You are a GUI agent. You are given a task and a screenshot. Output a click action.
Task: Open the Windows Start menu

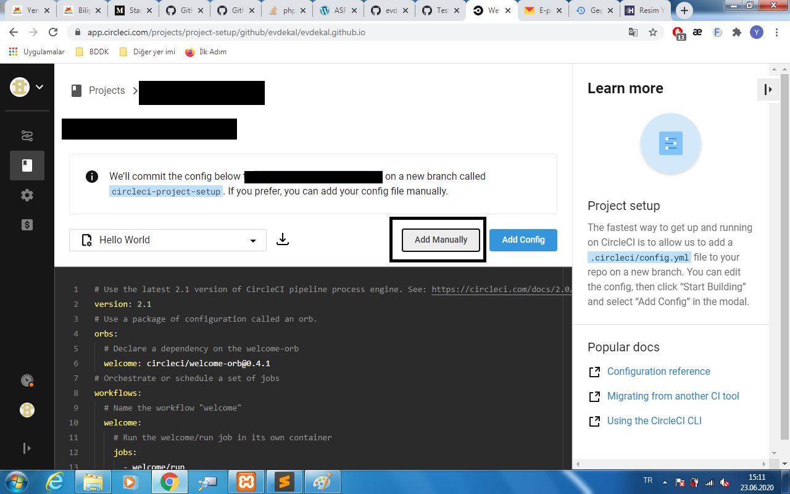coord(16,481)
